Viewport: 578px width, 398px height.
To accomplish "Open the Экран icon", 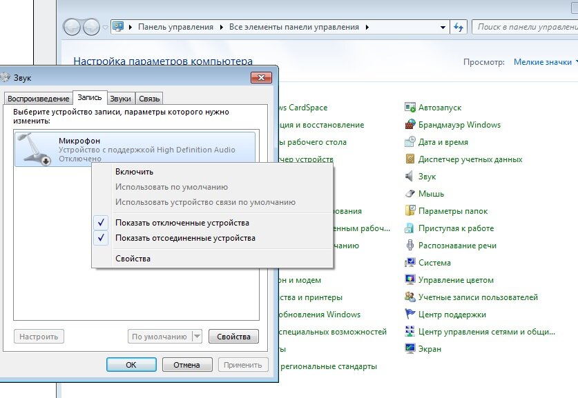I will click(410, 349).
